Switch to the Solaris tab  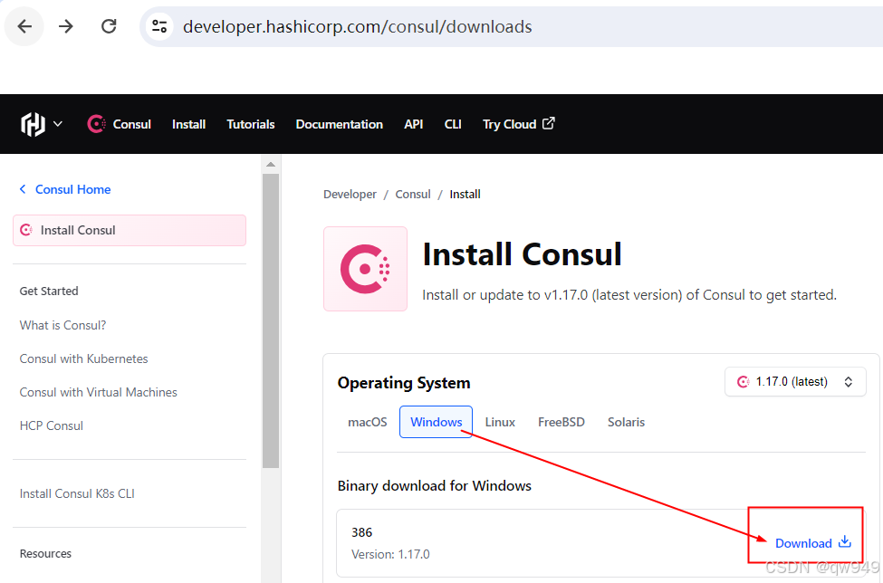[626, 422]
